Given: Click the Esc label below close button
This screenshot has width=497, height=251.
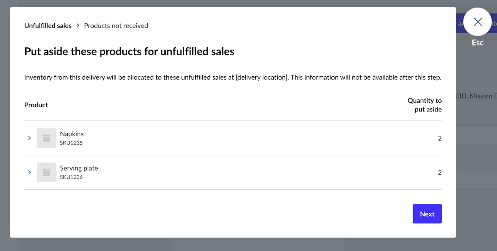Looking at the screenshot, I should 478,43.
